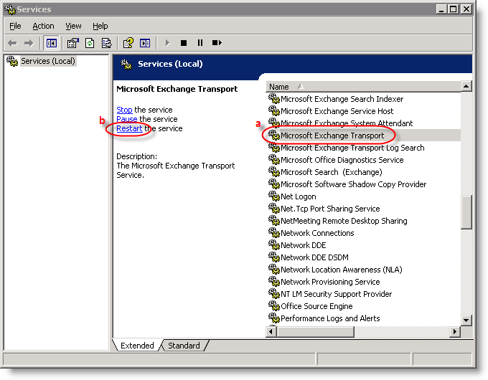Open the Action menu
The height and width of the screenshot is (380, 488).
click(x=43, y=26)
